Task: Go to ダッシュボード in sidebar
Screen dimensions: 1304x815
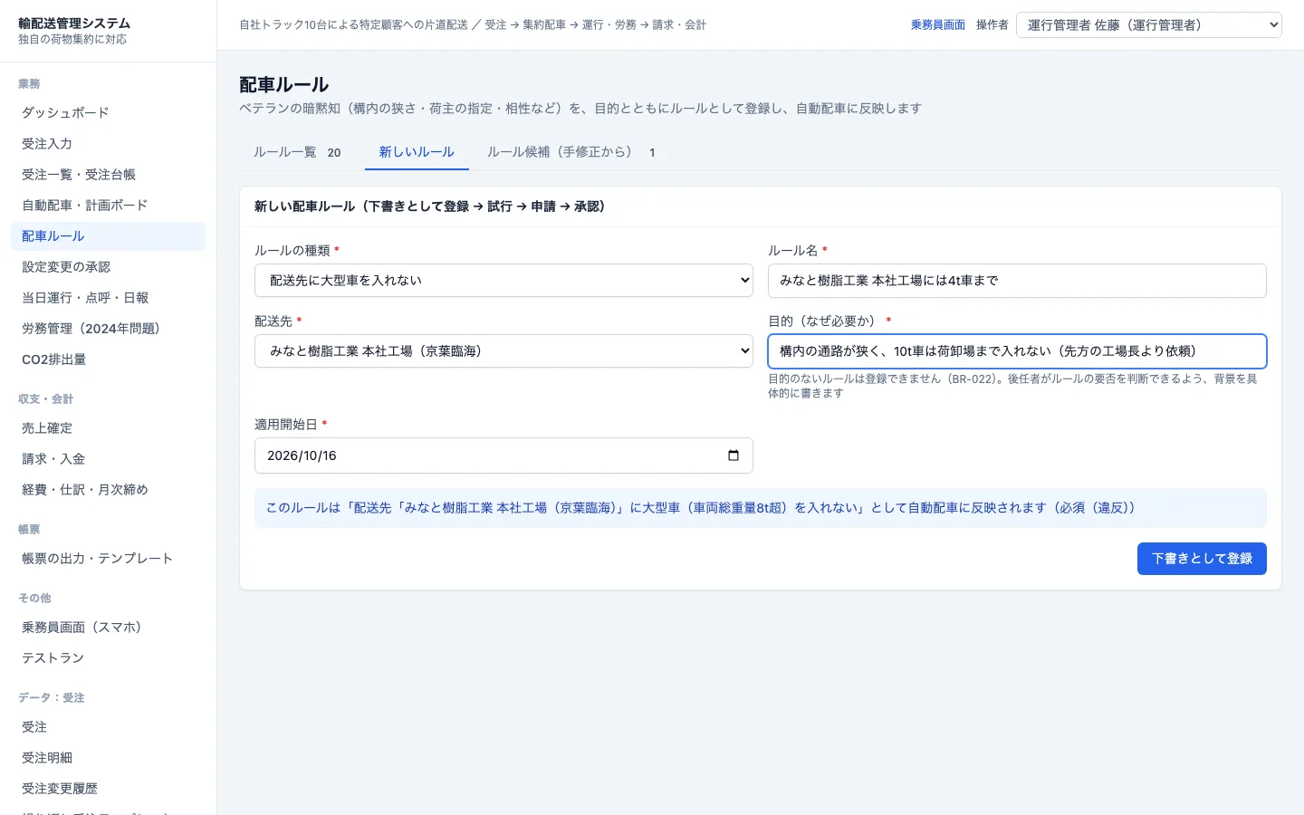Action: coord(108,113)
